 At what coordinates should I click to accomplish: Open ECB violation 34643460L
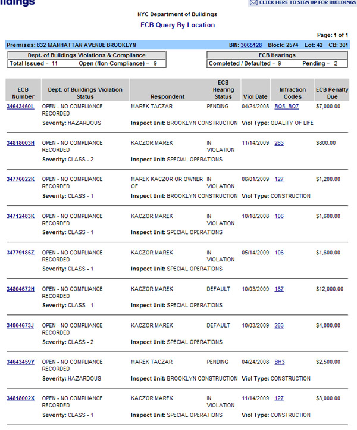click(21, 107)
